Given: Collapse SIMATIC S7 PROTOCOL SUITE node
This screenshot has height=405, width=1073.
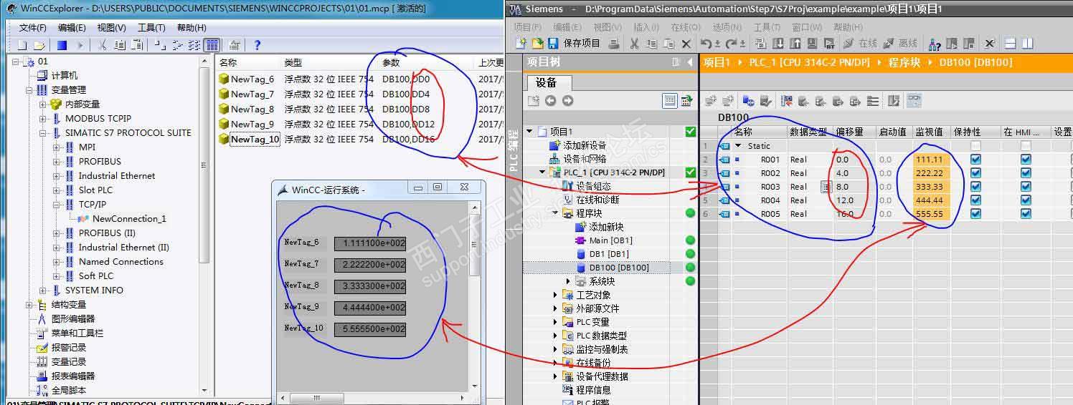Looking at the screenshot, I should pyautogui.click(x=43, y=133).
